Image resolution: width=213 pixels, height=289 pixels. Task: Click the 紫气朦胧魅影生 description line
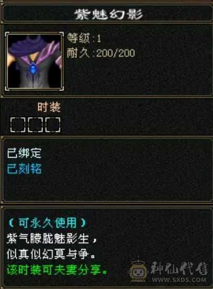52,239
